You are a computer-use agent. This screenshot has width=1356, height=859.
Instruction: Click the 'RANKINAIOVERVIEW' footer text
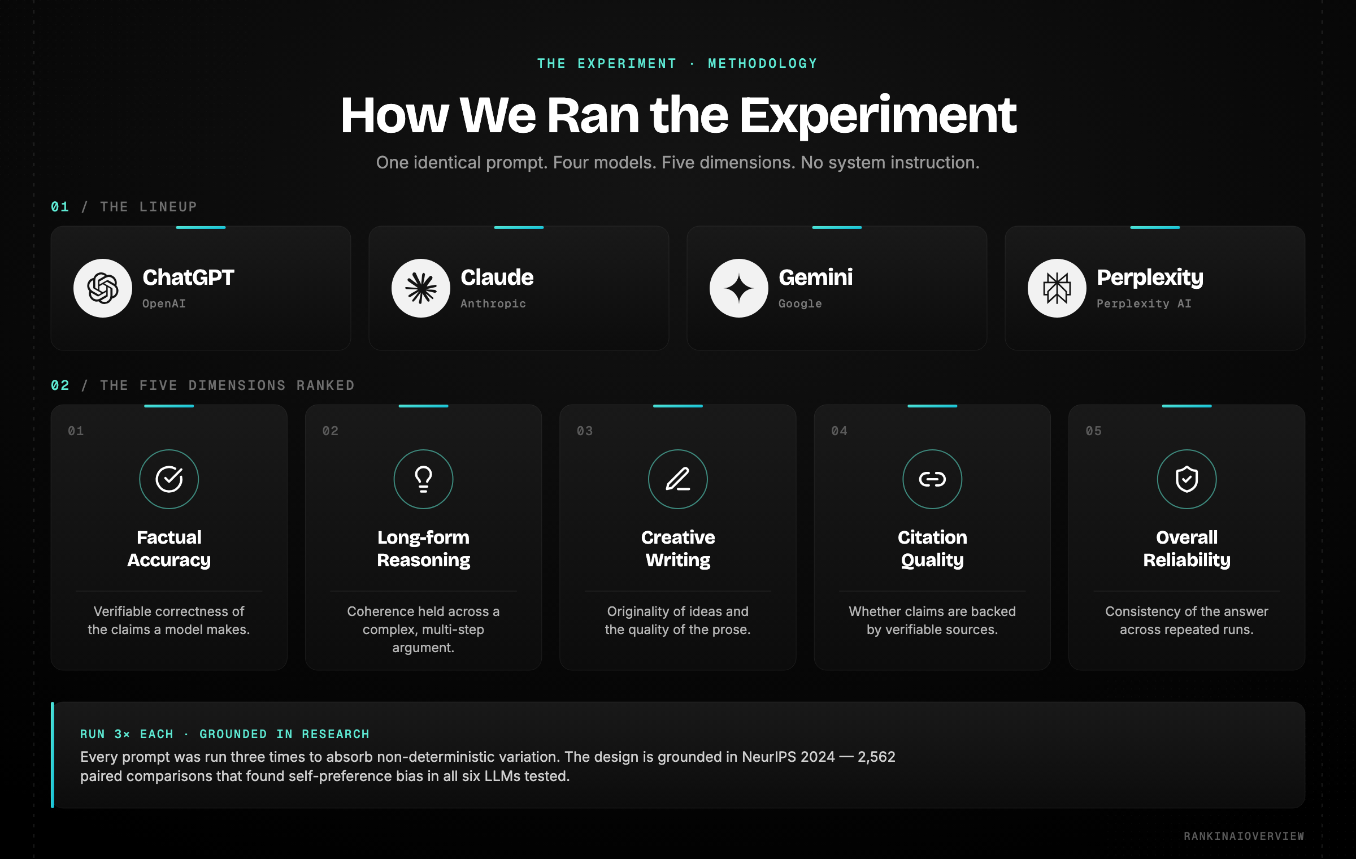(1244, 836)
